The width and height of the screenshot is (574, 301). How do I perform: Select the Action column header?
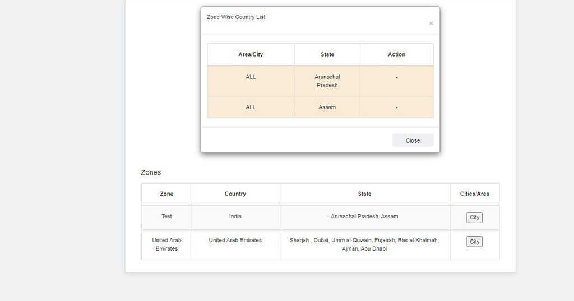396,54
